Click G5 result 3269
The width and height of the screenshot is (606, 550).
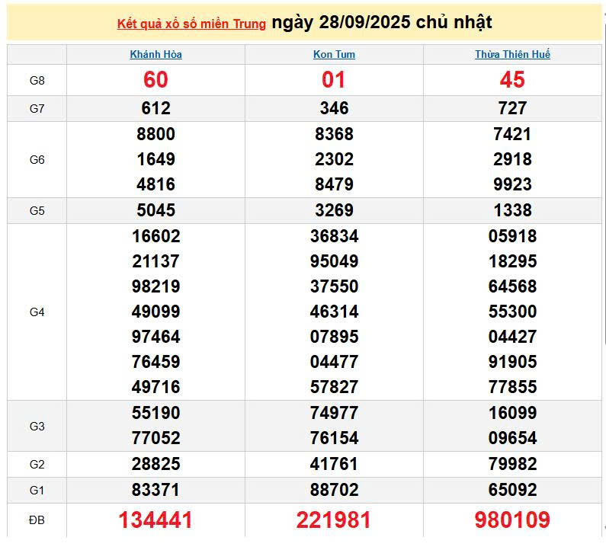tap(334, 210)
